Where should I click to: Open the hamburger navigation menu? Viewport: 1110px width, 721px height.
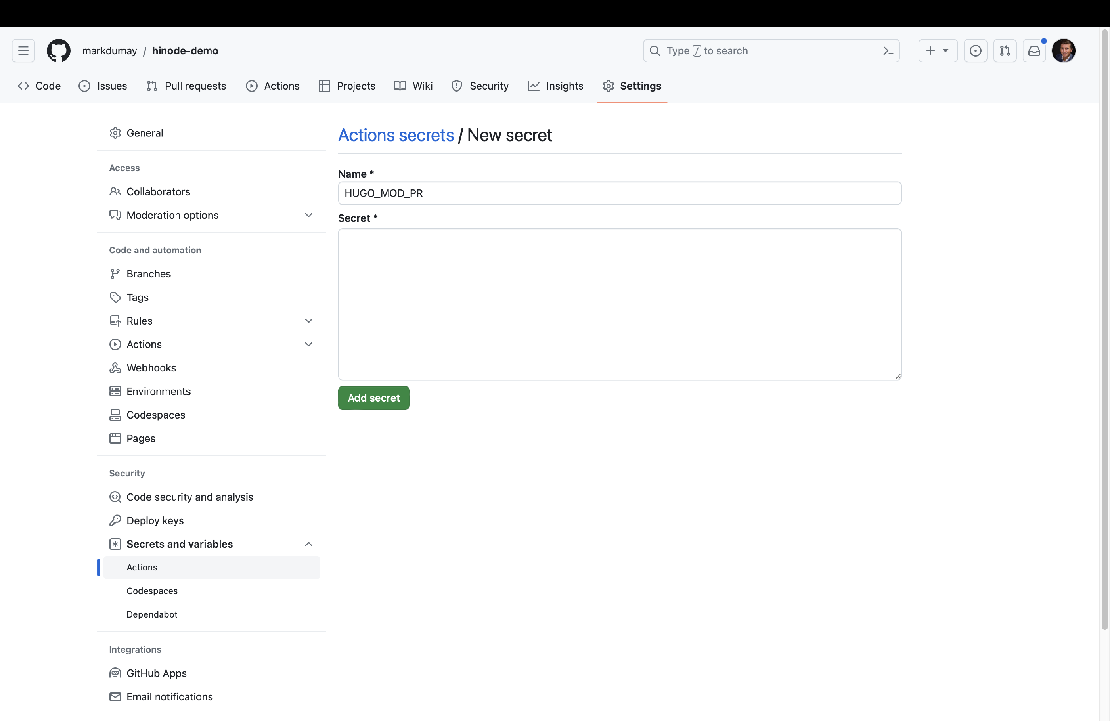click(x=23, y=51)
